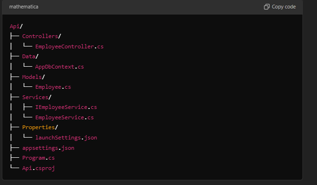Screen dimensions: 317x185
Task: Click the 'Copy code' button label
Action: coord(284,7)
